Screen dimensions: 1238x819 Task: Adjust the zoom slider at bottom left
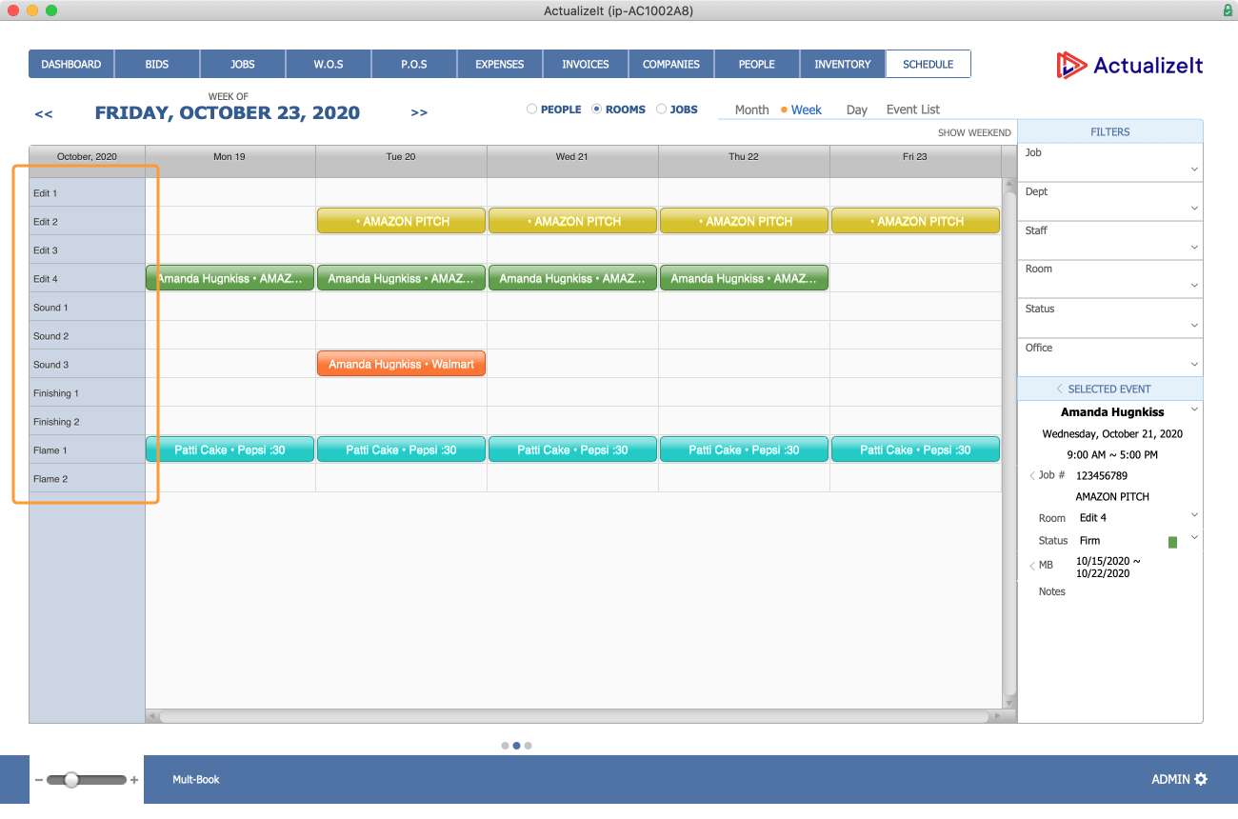(73, 779)
